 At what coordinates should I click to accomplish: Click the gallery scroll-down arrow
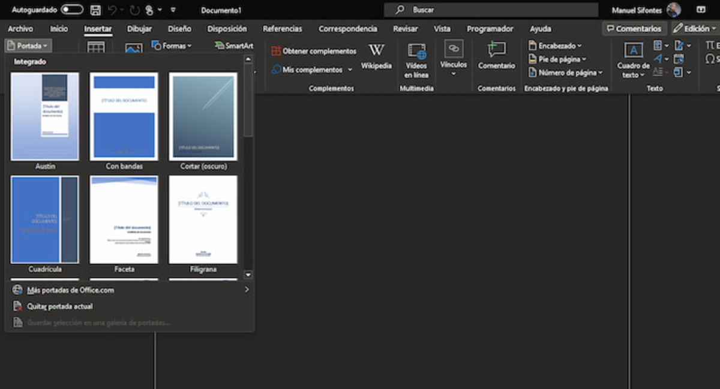[248, 275]
